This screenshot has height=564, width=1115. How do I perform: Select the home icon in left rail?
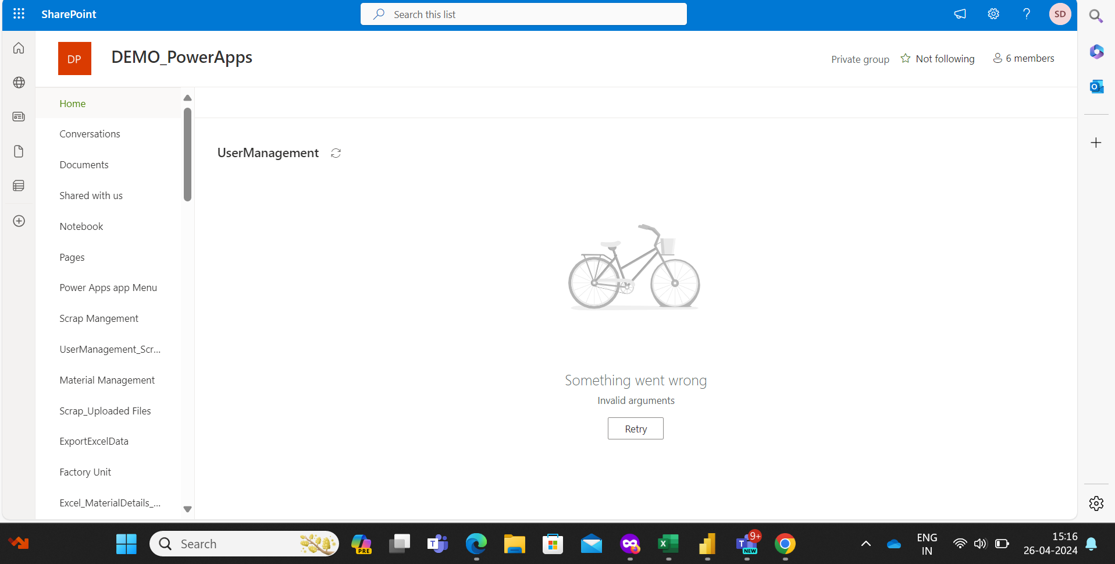[x=19, y=48]
